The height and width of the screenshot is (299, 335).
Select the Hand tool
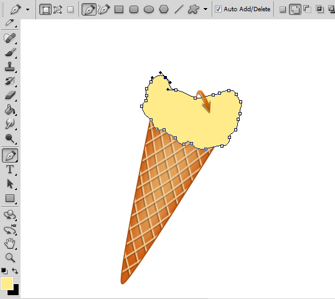[9, 244]
